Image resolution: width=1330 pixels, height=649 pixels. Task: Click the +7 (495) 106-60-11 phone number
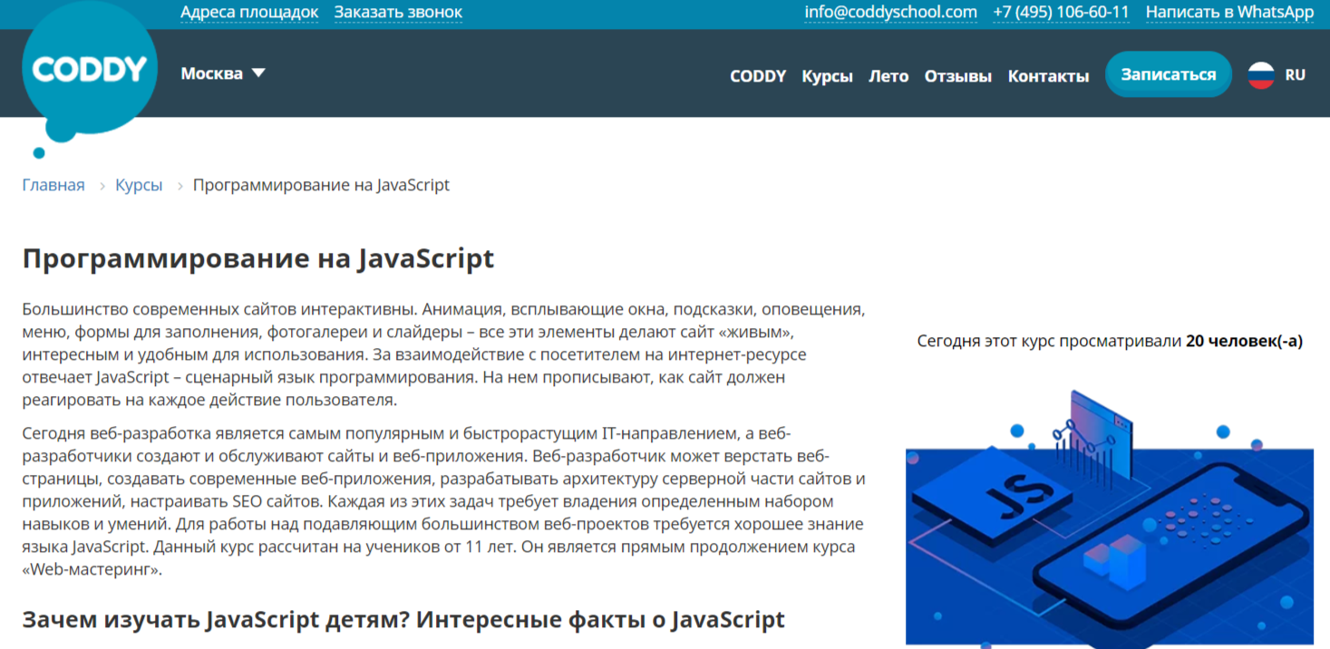[1061, 12]
